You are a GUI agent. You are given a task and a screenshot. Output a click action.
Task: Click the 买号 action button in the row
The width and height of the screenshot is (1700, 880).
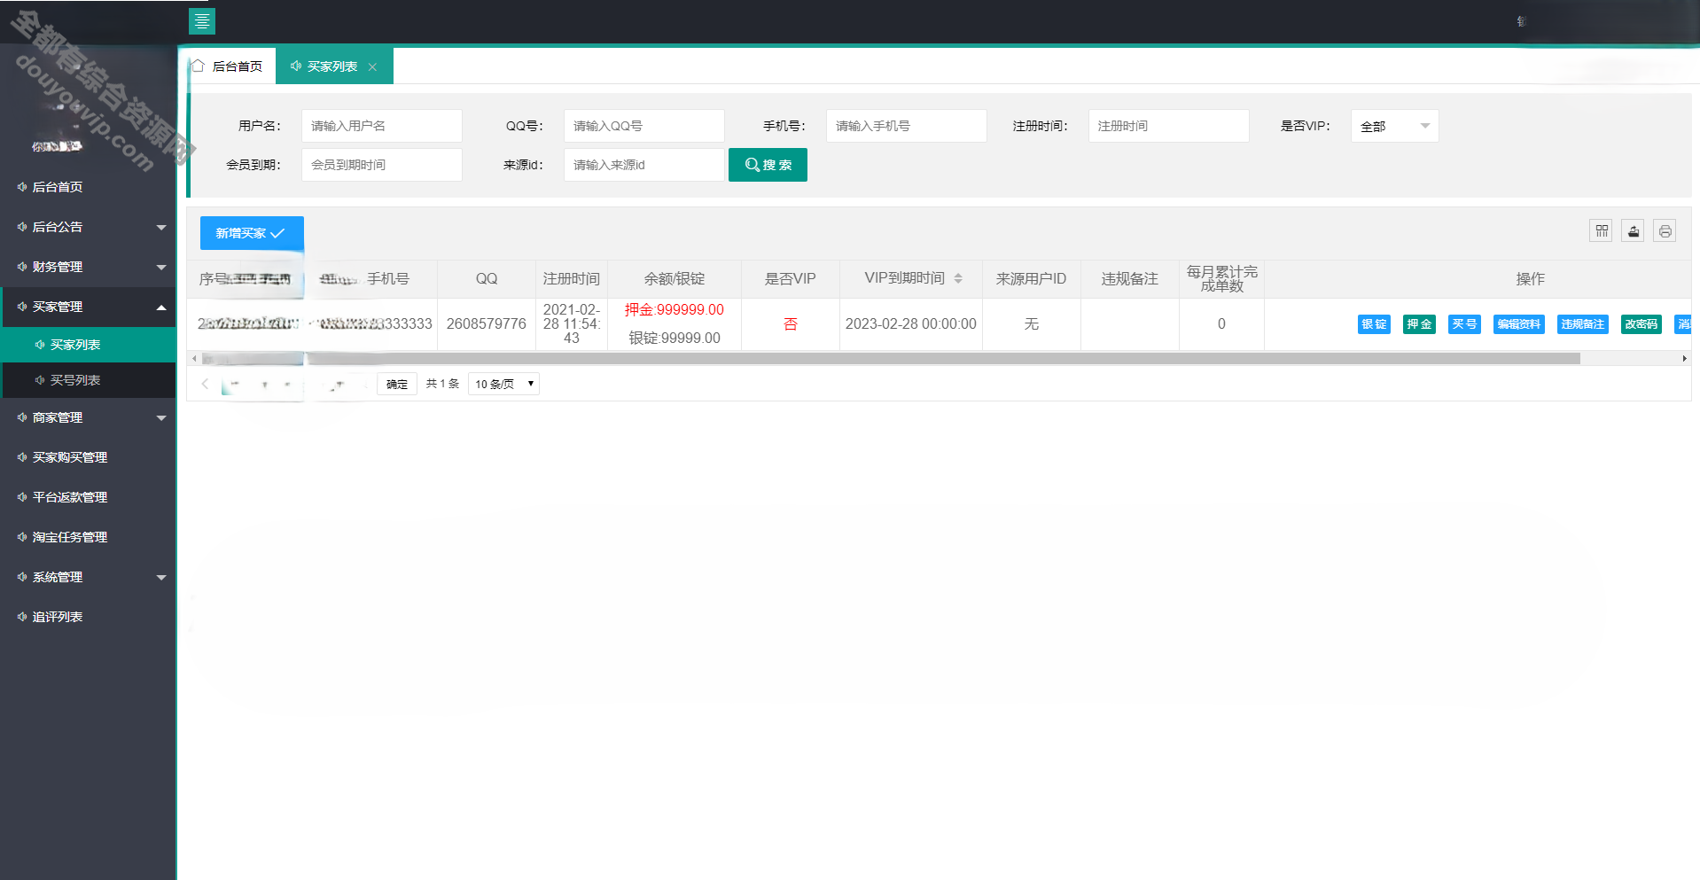1464,324
